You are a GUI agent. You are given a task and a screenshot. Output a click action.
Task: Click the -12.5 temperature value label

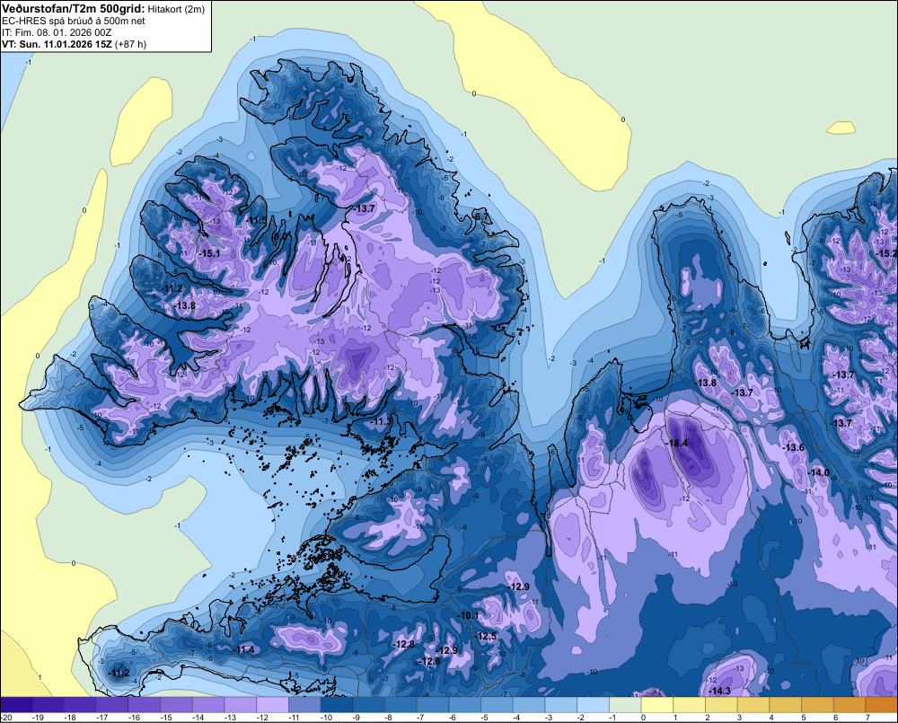(x=487, y=636)
